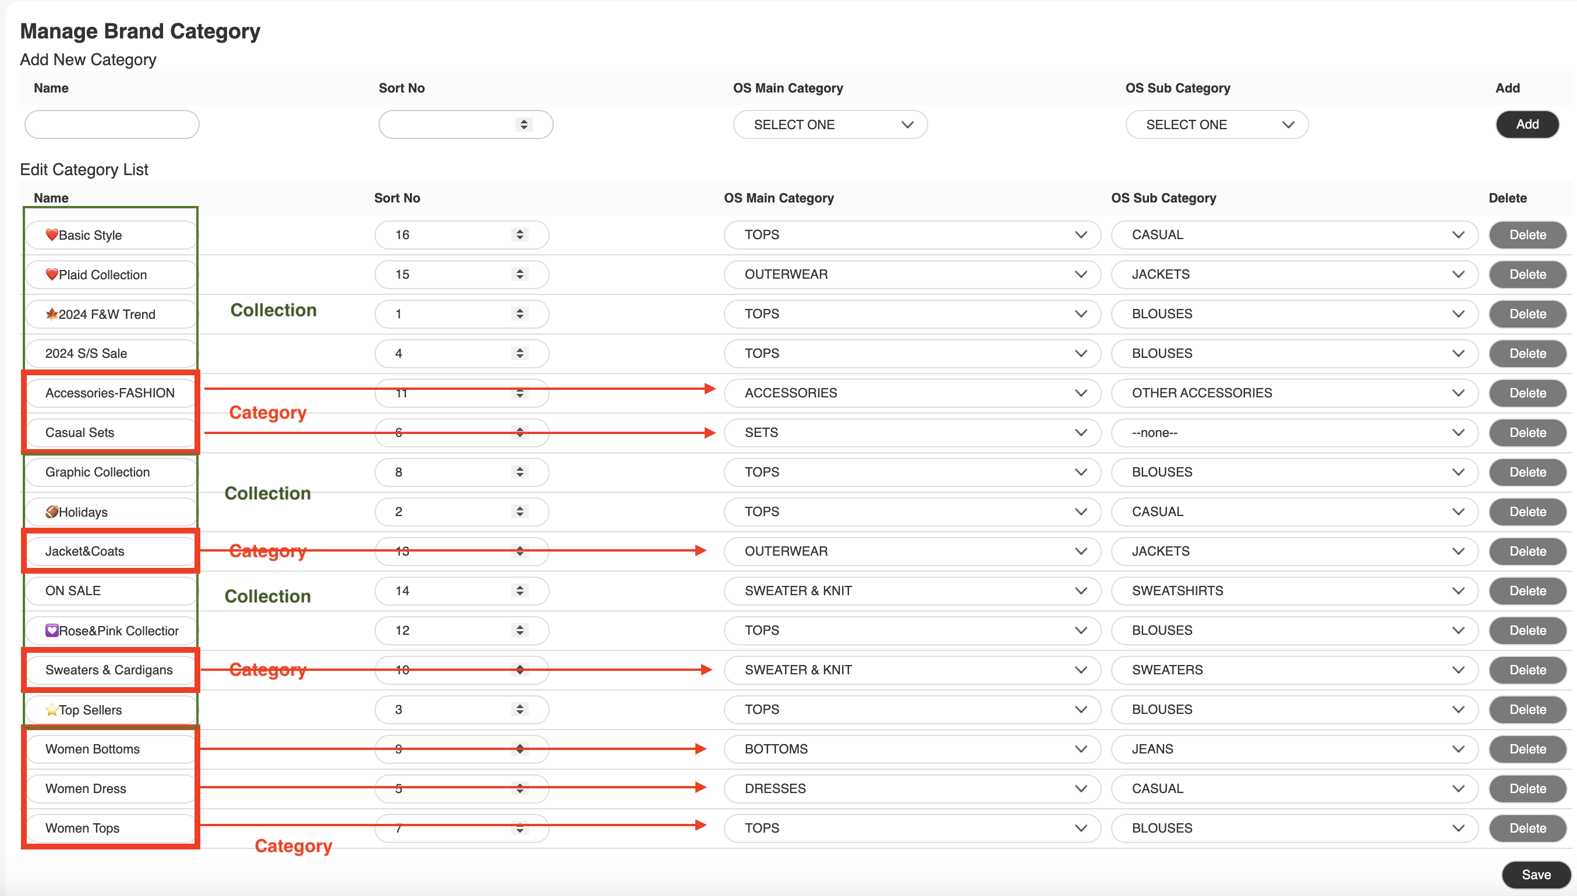The width and height of the screenshot is (1577, 896).
Task: Delete the Basic Style category
Action: 1526,234
